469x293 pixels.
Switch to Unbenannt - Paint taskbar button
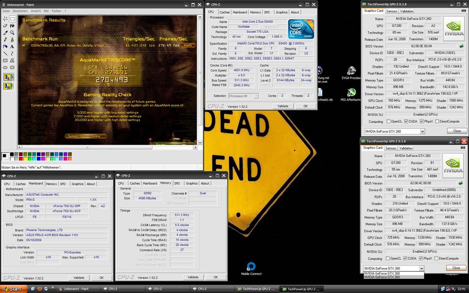click(x=78, y=289)
